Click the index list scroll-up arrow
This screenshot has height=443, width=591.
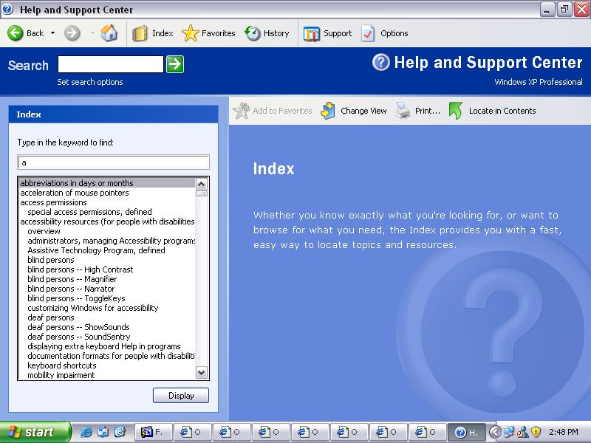click(x=202, y=184)
